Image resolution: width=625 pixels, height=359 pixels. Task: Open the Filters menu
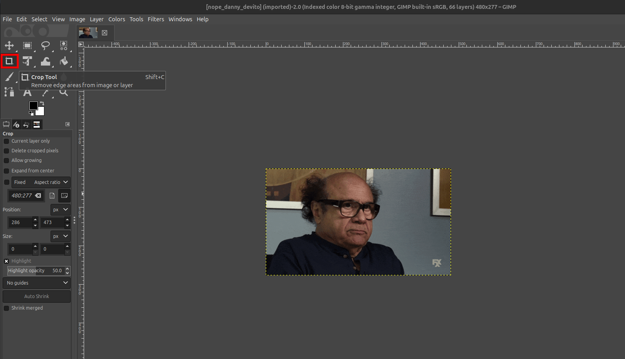click(156, 19)
